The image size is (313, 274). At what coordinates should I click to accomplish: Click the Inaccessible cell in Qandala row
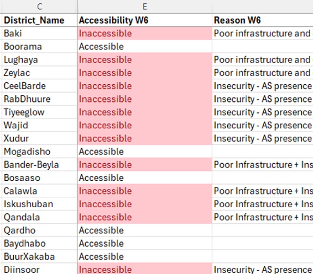[x=144, y=217]
